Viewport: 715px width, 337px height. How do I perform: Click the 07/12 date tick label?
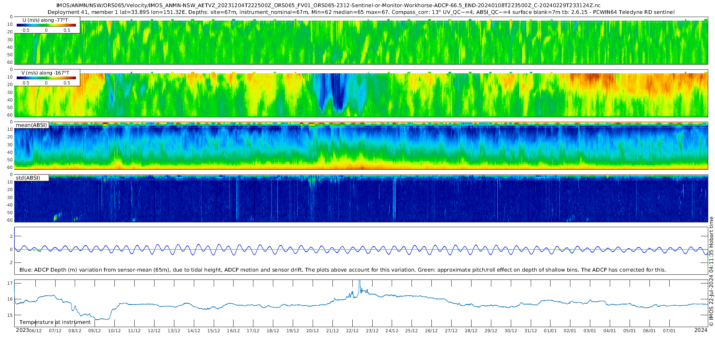click(x=55, y=331)
